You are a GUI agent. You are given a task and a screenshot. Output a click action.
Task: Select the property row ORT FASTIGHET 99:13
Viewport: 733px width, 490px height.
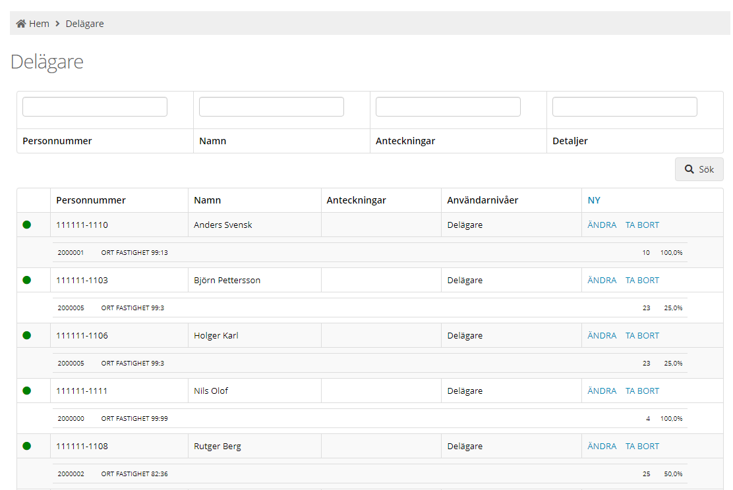pos(134,252)
